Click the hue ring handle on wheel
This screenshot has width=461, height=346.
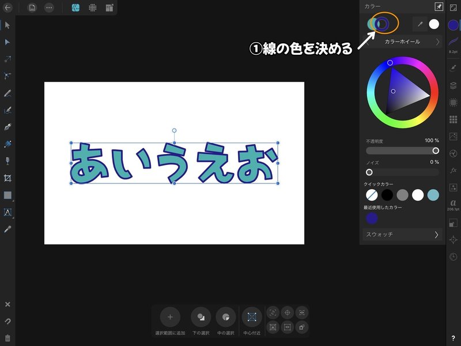[390, 63]
